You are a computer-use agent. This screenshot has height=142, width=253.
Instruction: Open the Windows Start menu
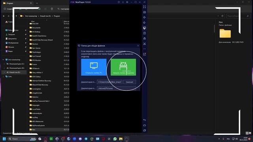click(x=4, y=139)
